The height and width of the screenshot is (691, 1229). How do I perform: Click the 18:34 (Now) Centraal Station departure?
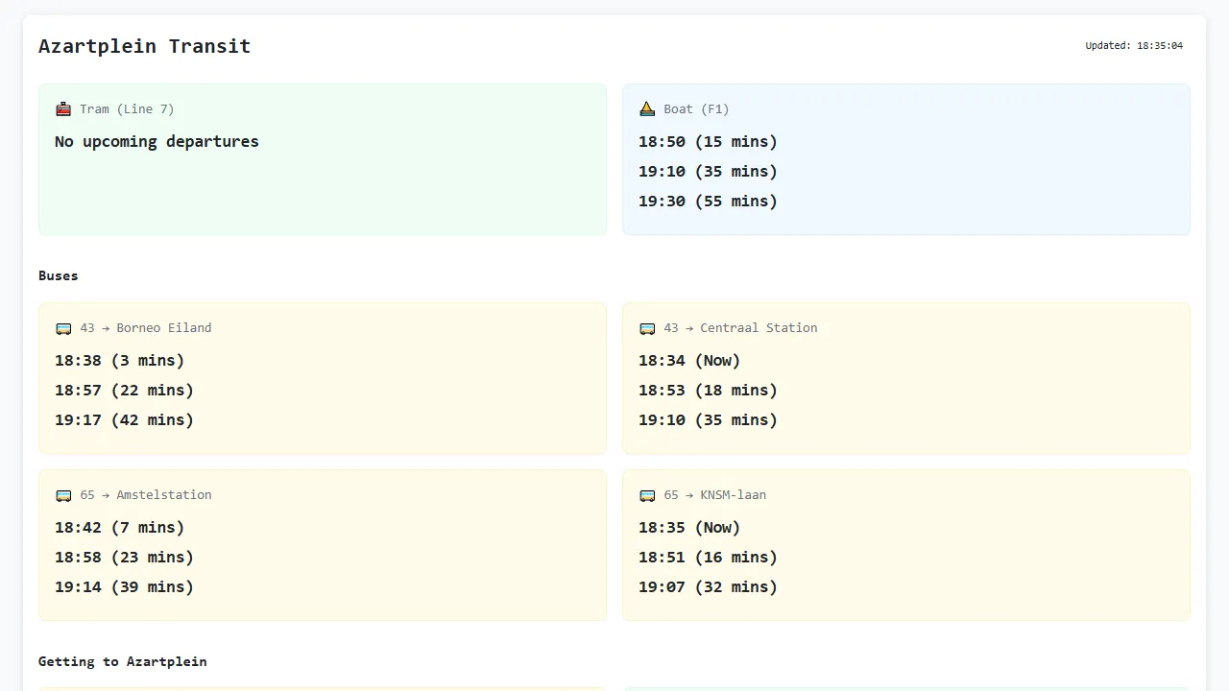click(x=689, y=360)
